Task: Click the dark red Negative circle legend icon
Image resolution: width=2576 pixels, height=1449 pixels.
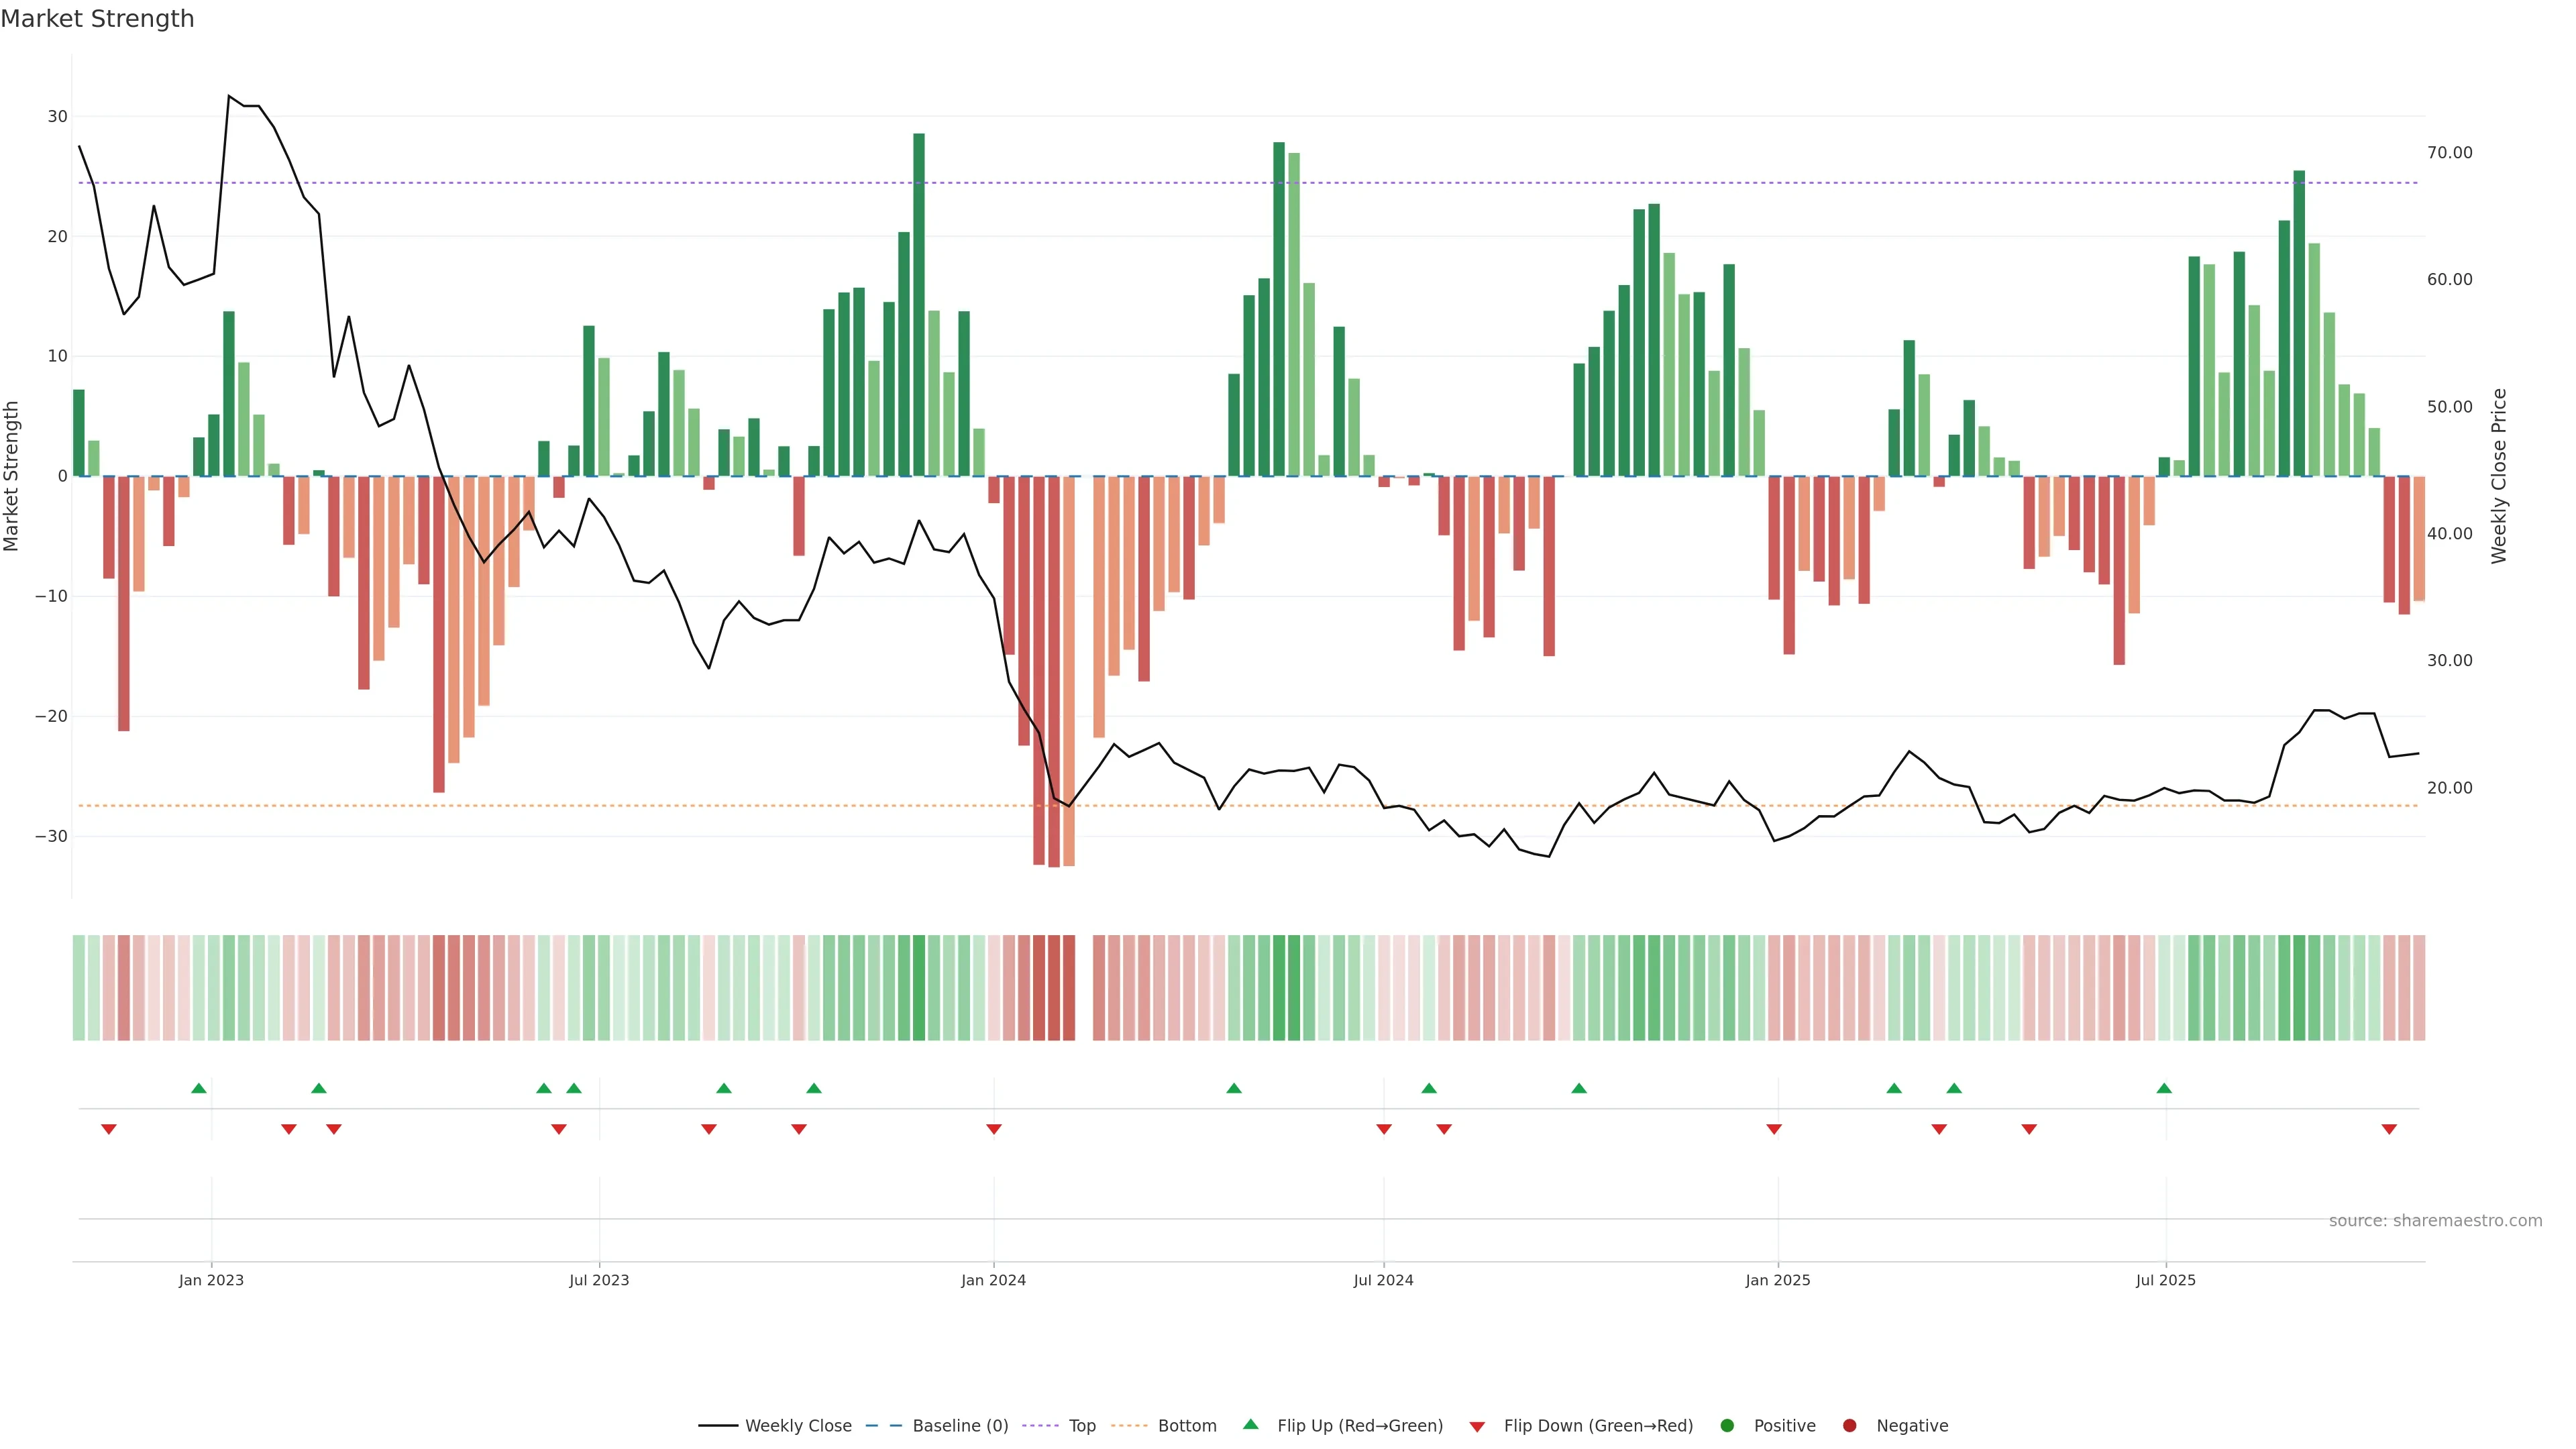Action: [1849, 1425]
